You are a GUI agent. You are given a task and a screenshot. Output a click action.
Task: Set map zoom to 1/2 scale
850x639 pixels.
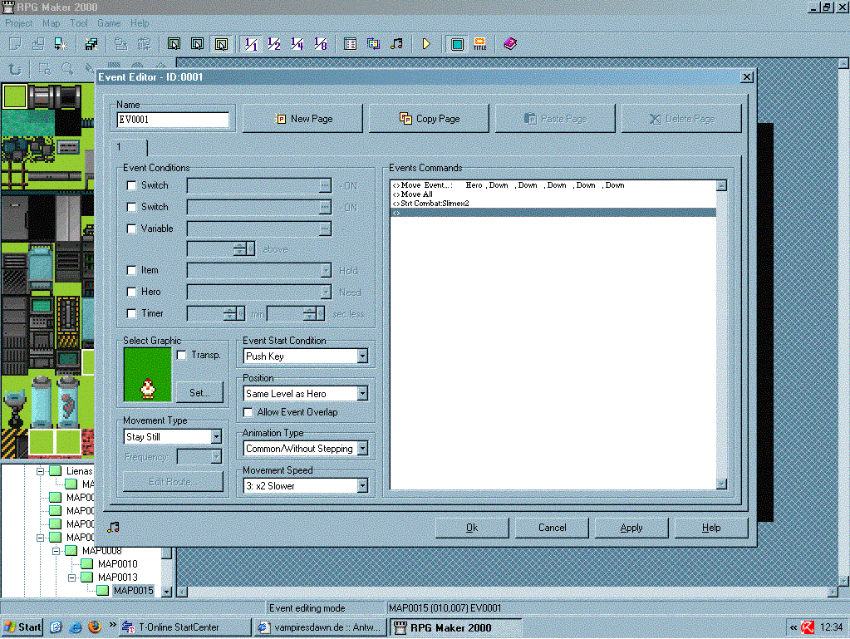pyautogui.click(x=274, y=44)
